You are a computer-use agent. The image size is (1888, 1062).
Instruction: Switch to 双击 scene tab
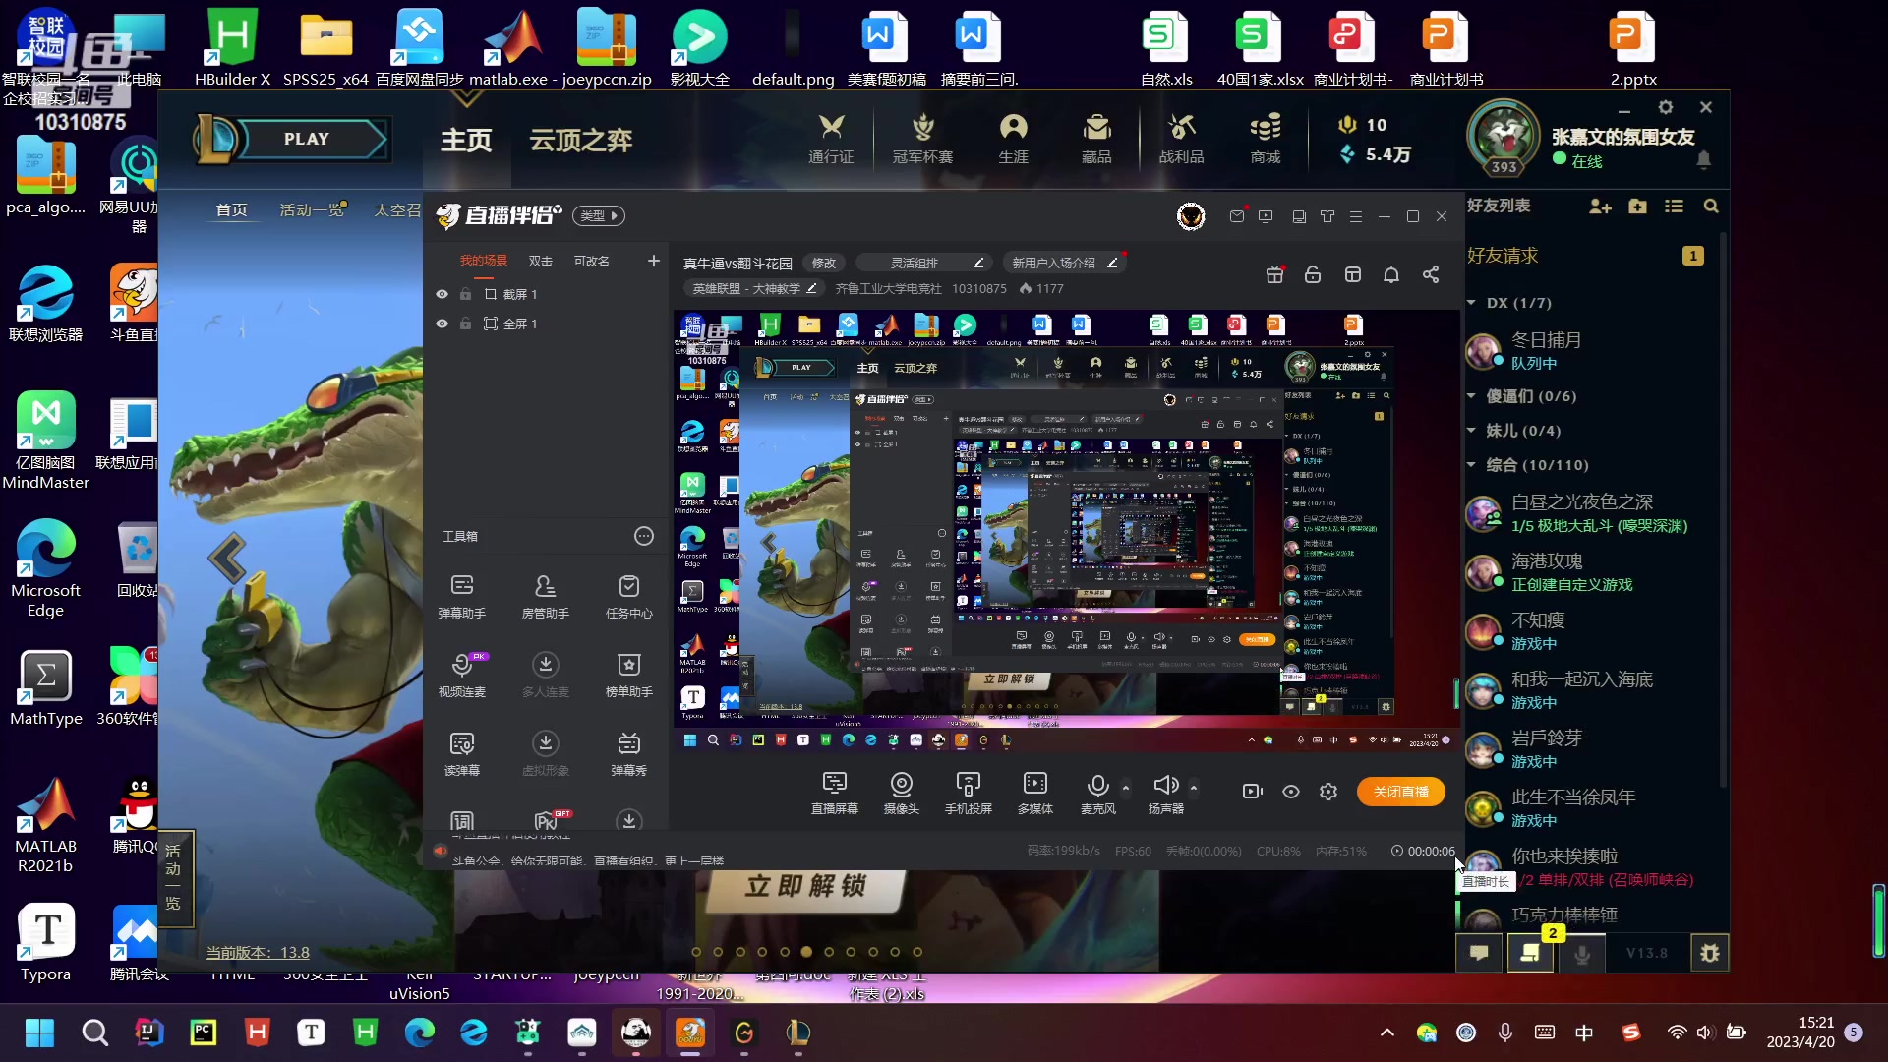tap(541, 261)
